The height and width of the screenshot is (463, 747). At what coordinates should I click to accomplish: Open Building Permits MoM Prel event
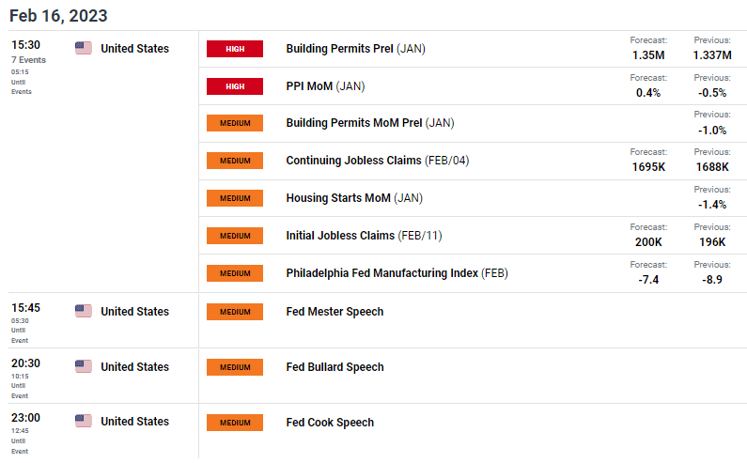pos(370,123)
